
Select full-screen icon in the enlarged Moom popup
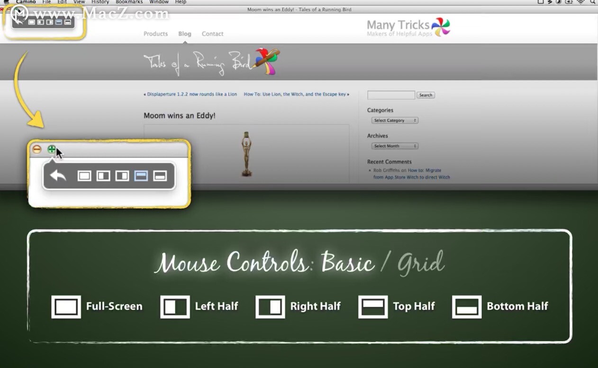(x=84, y=176)
